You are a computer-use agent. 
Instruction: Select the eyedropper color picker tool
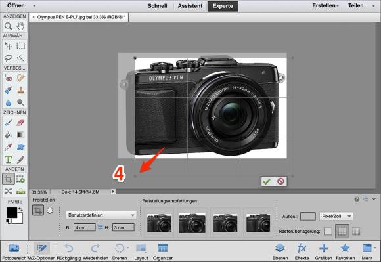(9, 147)
